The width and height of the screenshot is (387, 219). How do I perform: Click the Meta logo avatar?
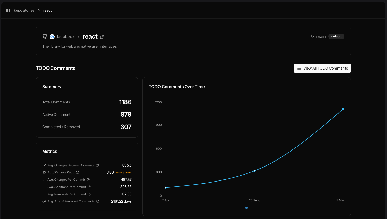pyautogui.click(x=52, y=37)
